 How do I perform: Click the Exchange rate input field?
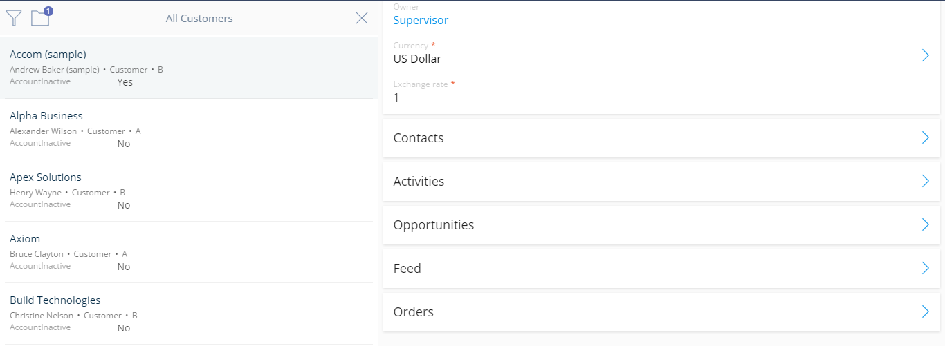tap(661, 92)
